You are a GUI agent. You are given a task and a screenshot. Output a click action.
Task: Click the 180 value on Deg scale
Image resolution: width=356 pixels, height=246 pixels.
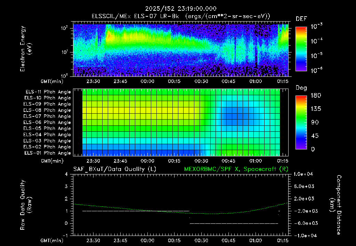pyautogui.click(x=316, y=96)
